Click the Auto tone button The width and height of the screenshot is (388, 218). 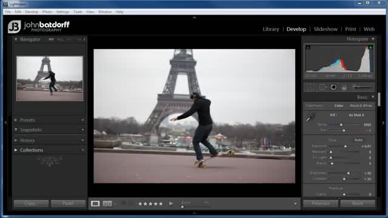tap(358, 140)
